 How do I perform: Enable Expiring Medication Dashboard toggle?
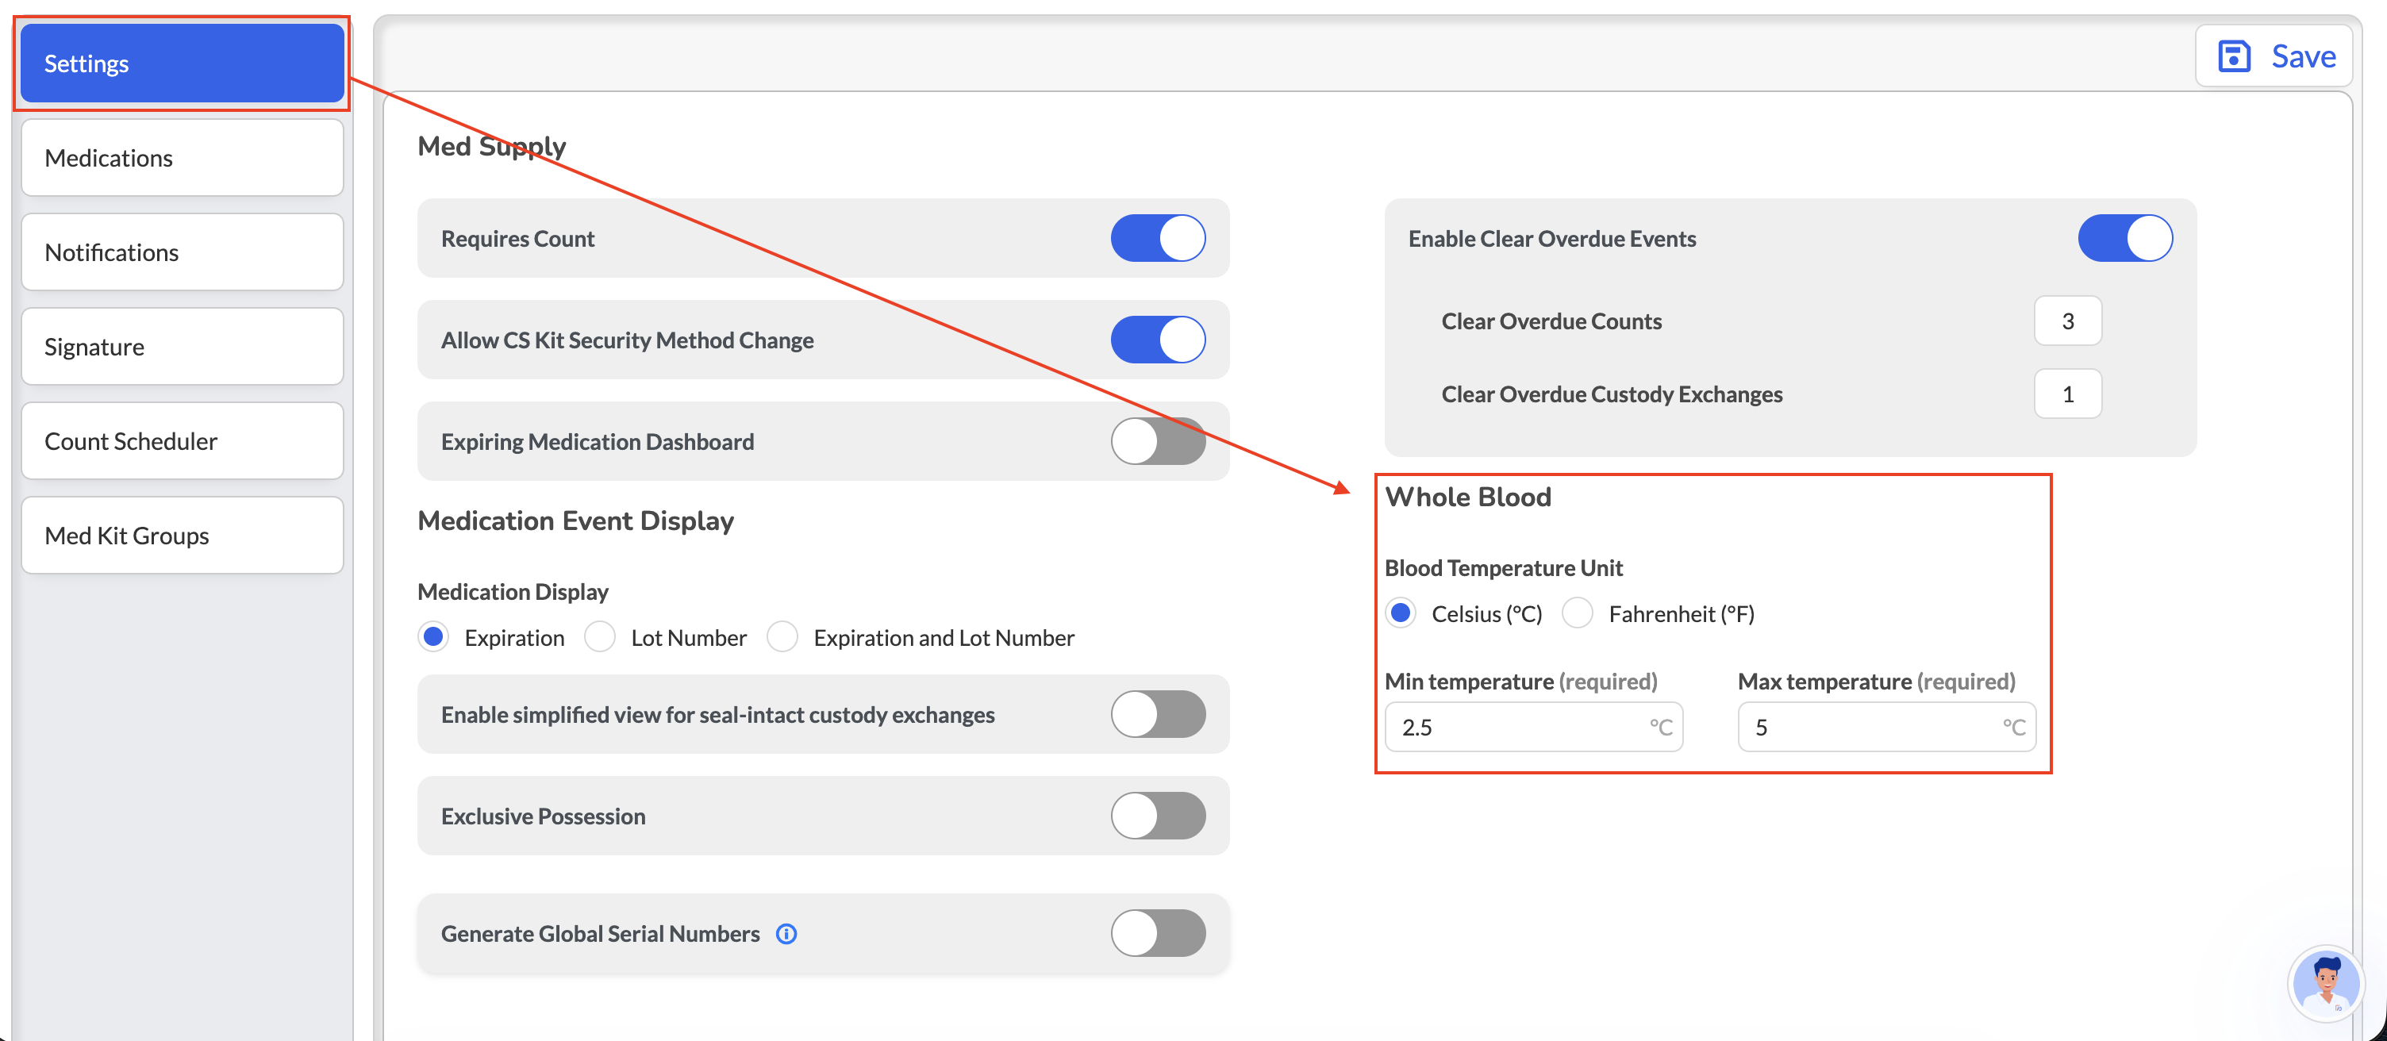click(1157, 442)
